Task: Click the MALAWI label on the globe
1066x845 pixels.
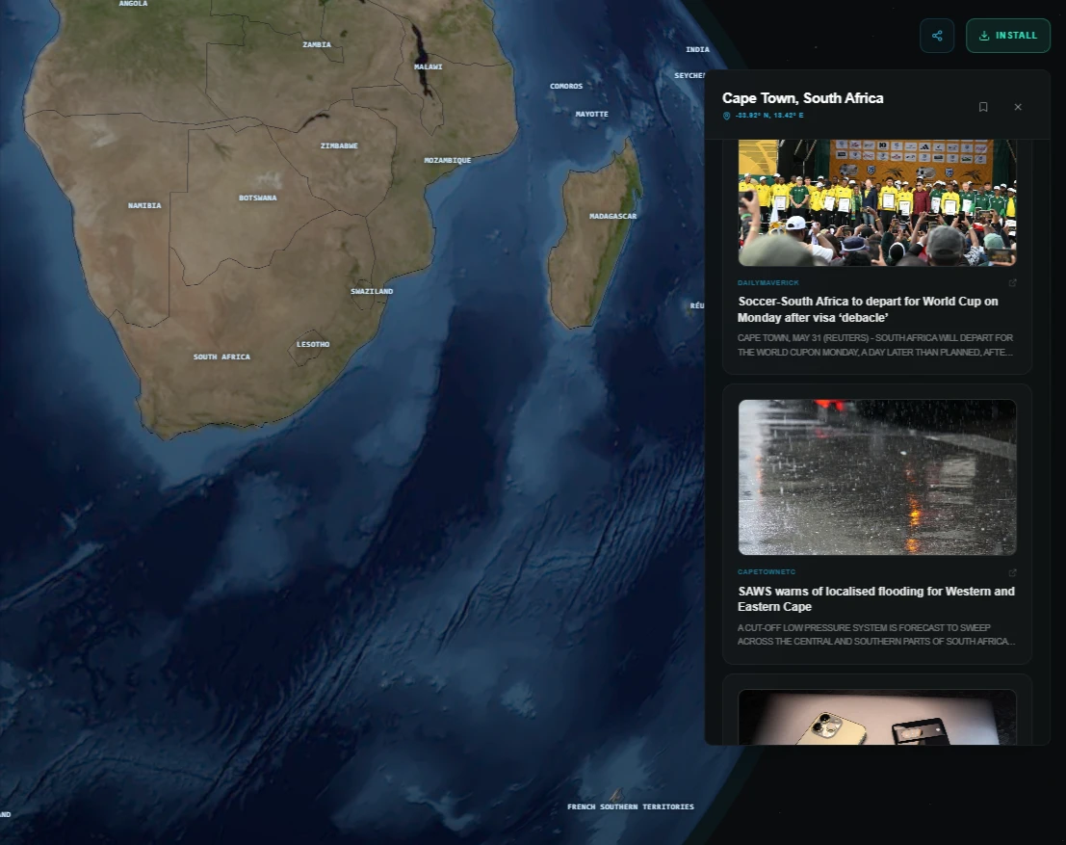Action: (429, 66)
